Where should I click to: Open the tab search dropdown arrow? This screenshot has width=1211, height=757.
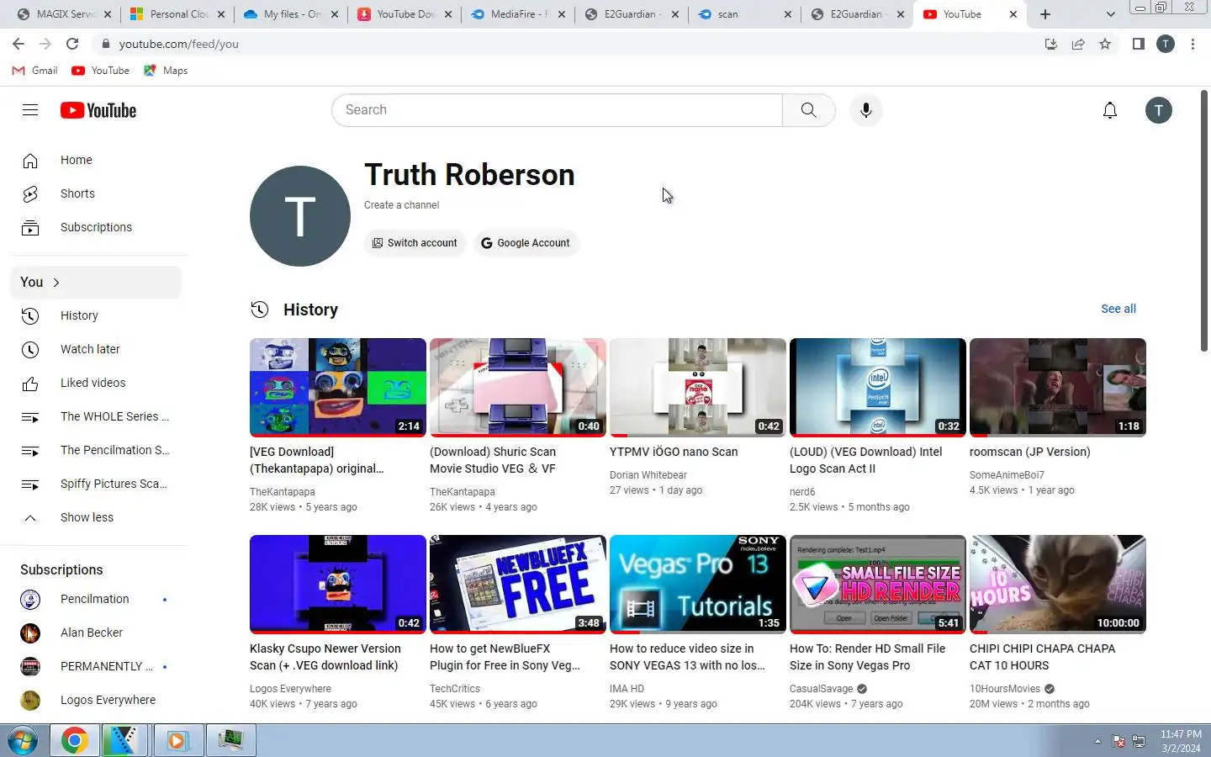tap(1110, 14)
